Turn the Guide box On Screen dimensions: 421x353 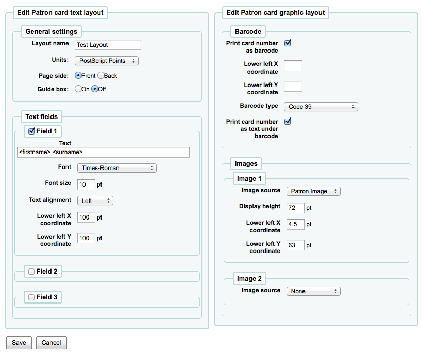[78, 89]
